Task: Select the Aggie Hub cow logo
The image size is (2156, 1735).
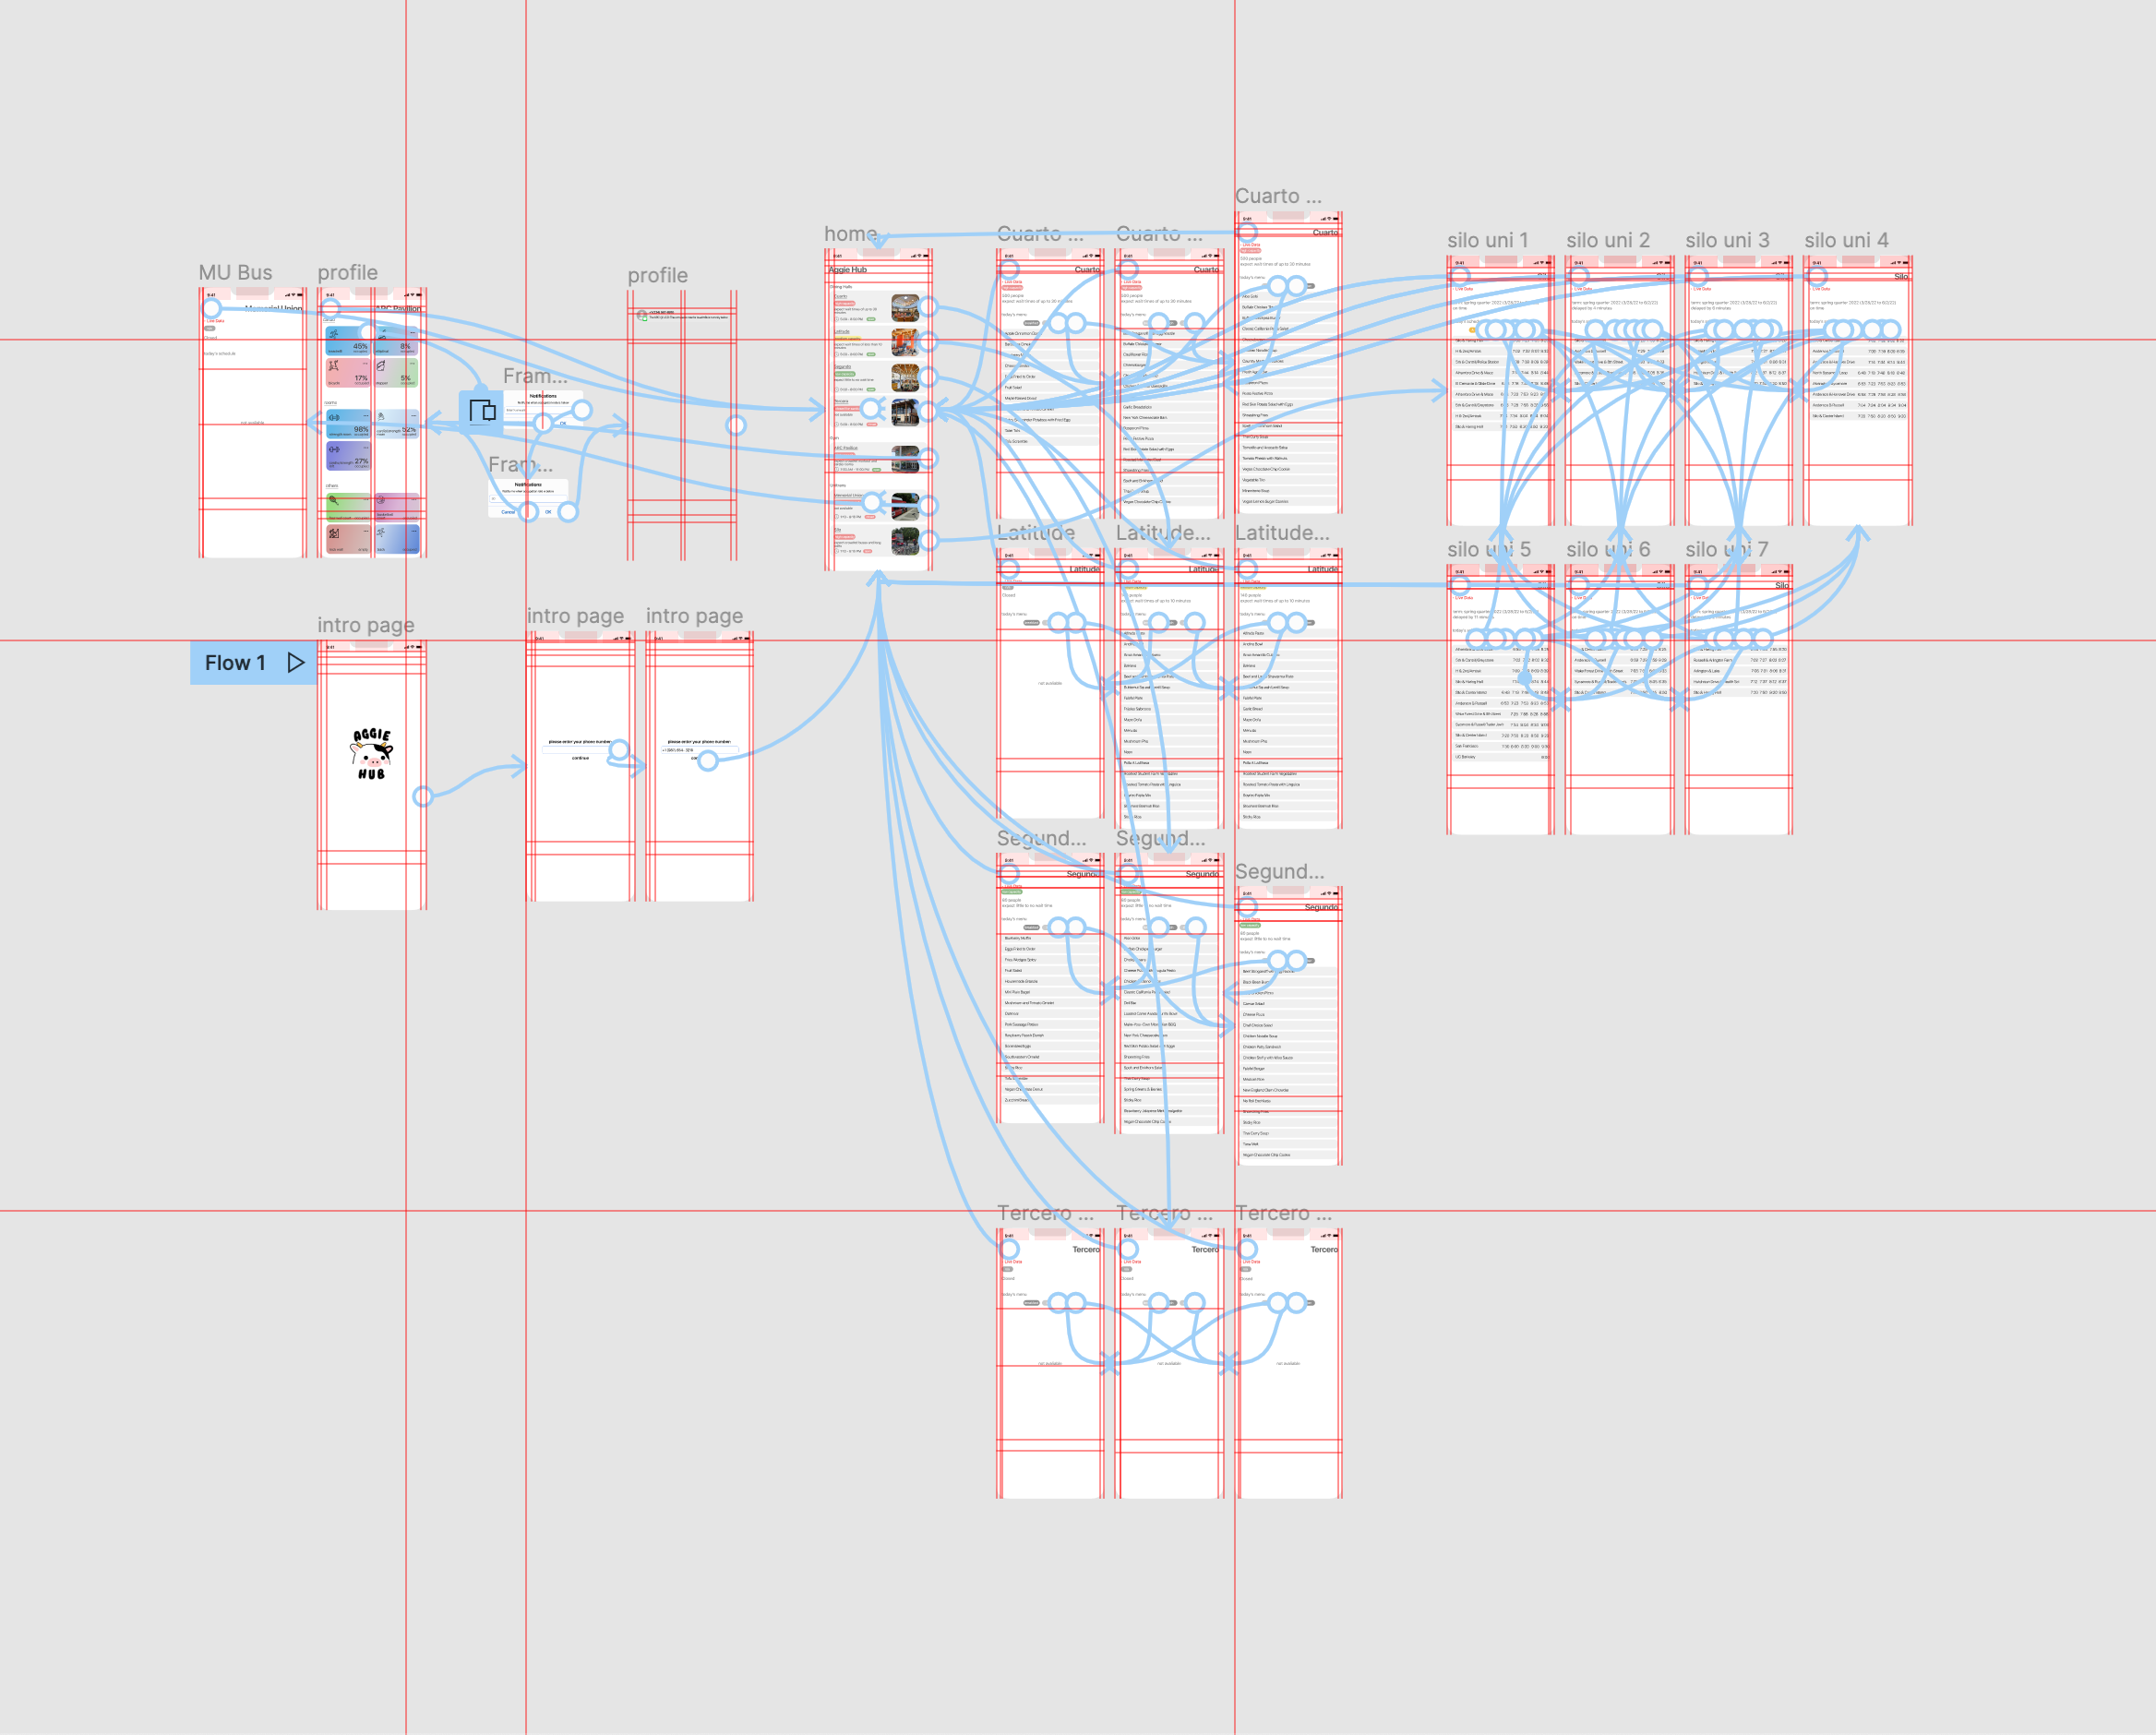Action: 371,753
